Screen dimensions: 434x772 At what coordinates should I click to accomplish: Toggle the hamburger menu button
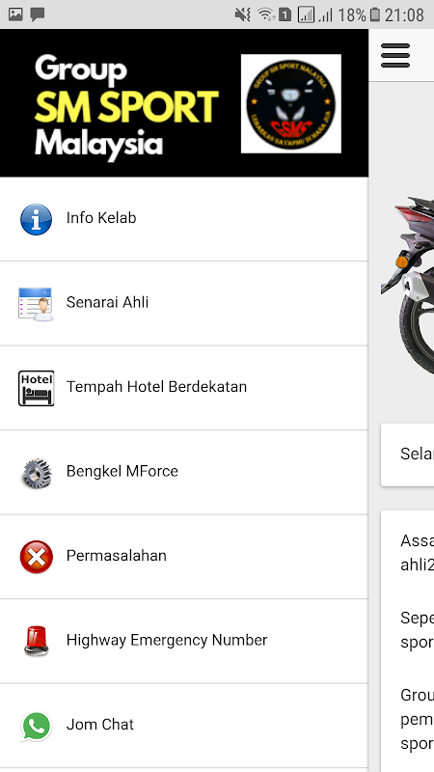395,55
